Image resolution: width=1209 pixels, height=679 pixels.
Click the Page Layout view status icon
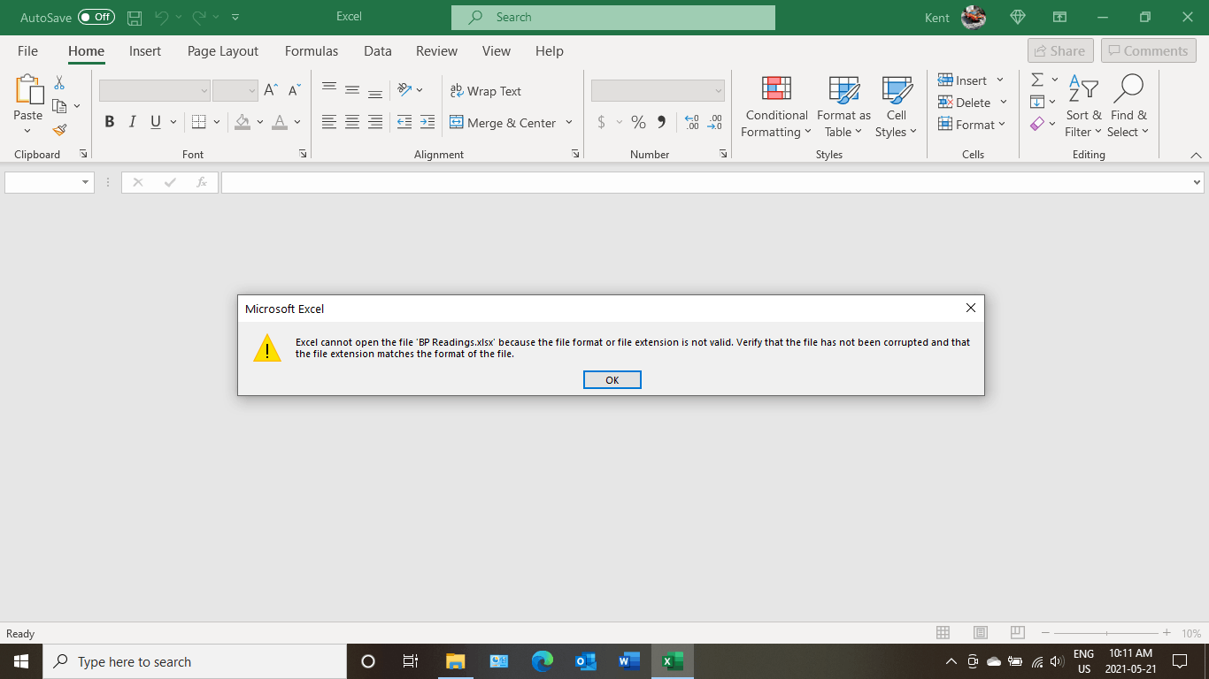(981, 633)
